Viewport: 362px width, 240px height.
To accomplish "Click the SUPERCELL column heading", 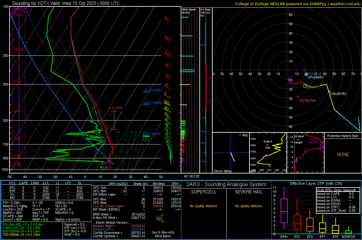I will pyautogui.click(x=204, y=192).
